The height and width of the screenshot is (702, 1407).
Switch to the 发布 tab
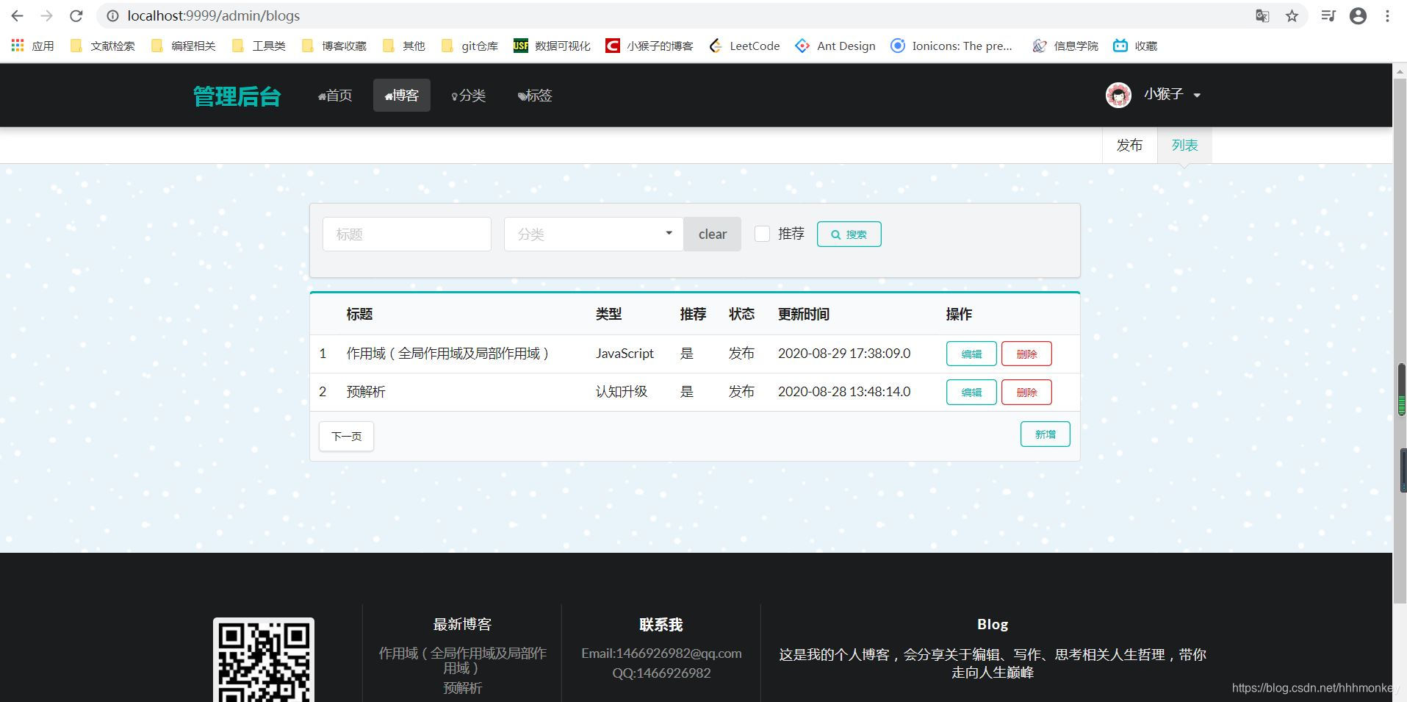click(x=1129, y=145)
